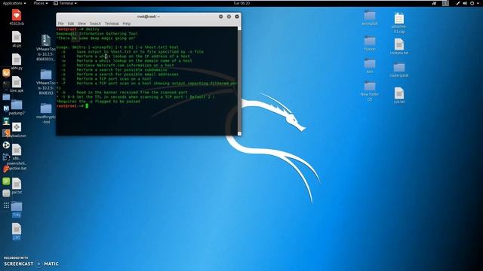The width and height of the screenshot is (483, 271).
Task: Open the Edit menu in terminal
Action: [71, 23]
